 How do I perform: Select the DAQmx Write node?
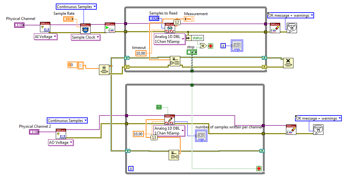point(170,120)
